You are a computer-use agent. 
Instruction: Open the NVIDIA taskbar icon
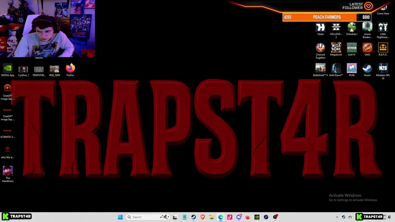[257, 217]
